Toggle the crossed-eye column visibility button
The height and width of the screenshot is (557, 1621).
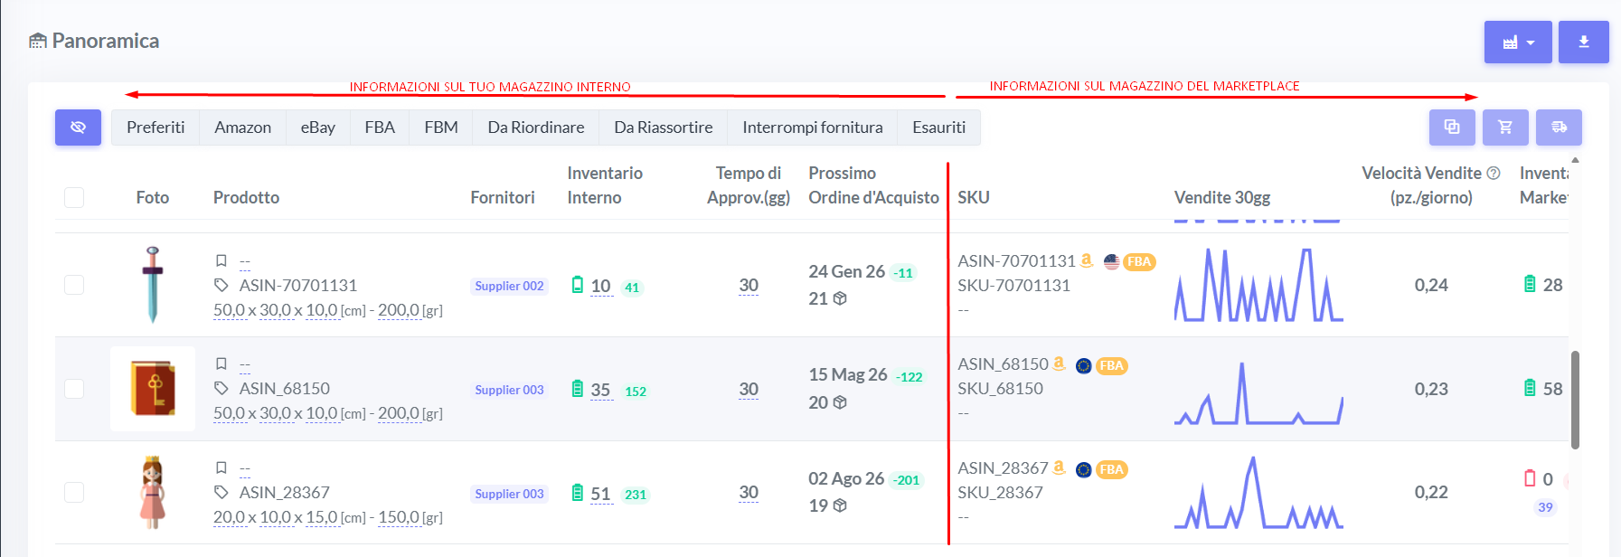78,127
